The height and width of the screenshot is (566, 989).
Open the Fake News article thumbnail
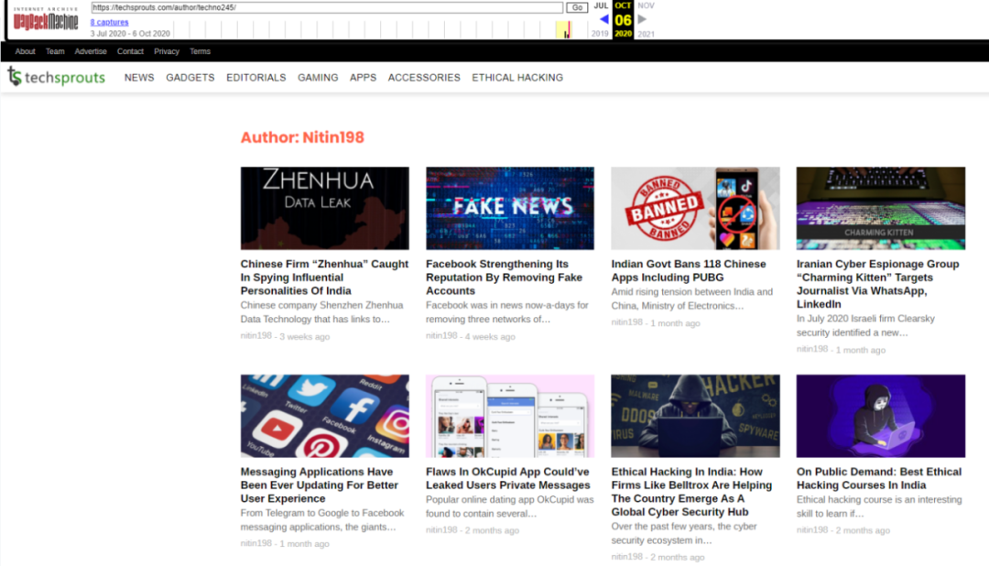click(x=510, y=208)
